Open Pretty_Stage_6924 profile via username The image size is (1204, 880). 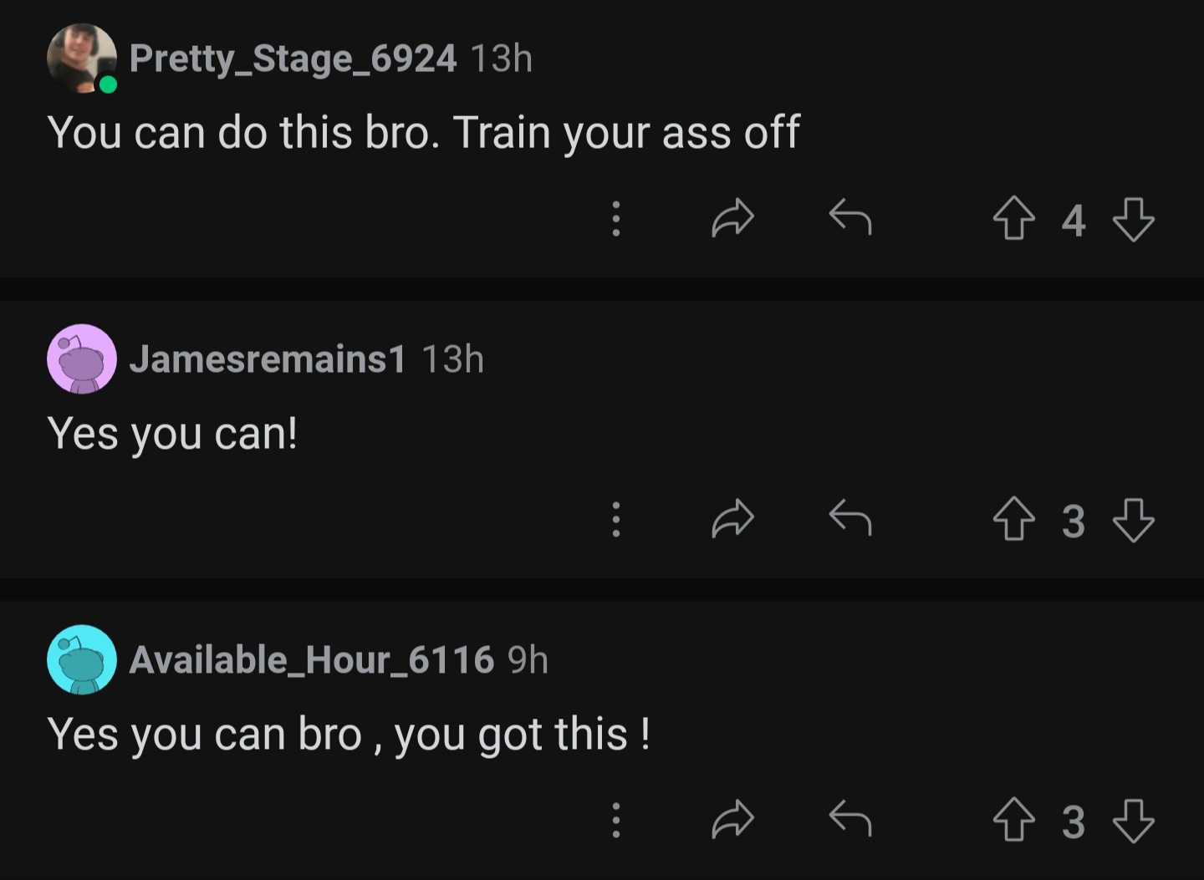(x=293, y=58)
